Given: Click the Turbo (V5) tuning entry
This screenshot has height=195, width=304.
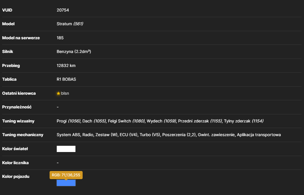Looking at the screenshot, I should [x=150, y=135].
